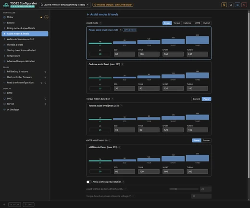250x208 pixels.
Task: Open help icon beside Assist without pedal rotation
Action: [124, 182]
